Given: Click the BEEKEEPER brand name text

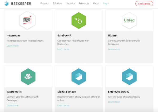Looking at the screenshot, I should 21,4.
